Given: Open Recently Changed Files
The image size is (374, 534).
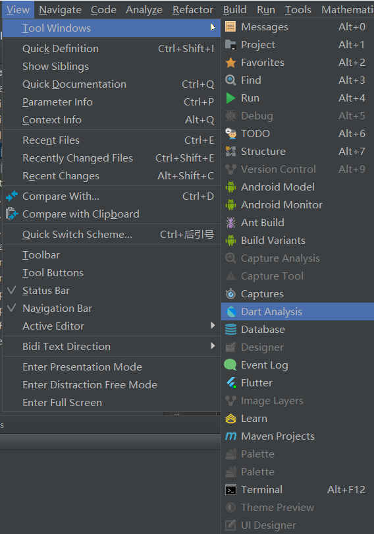Looking at the screenshot, I should [111, 158].
